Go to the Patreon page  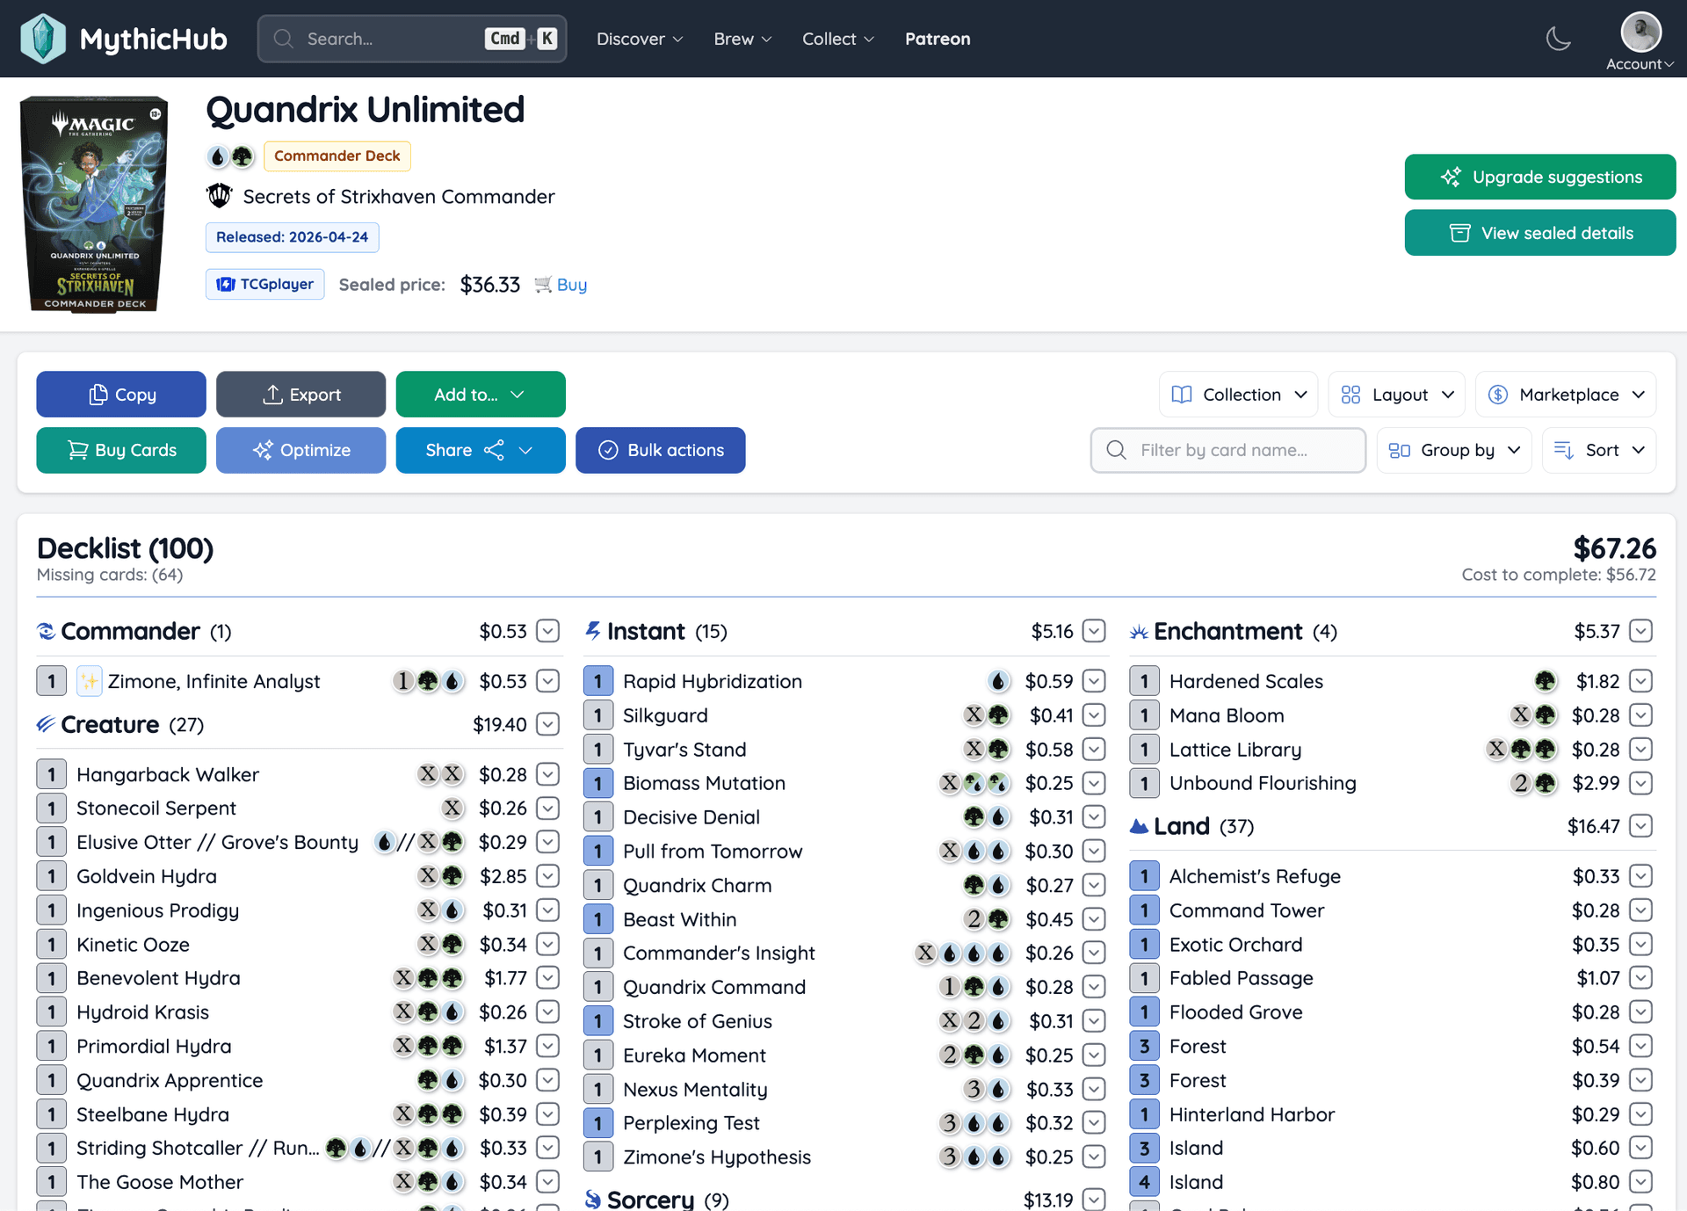[x=938, y=39]
